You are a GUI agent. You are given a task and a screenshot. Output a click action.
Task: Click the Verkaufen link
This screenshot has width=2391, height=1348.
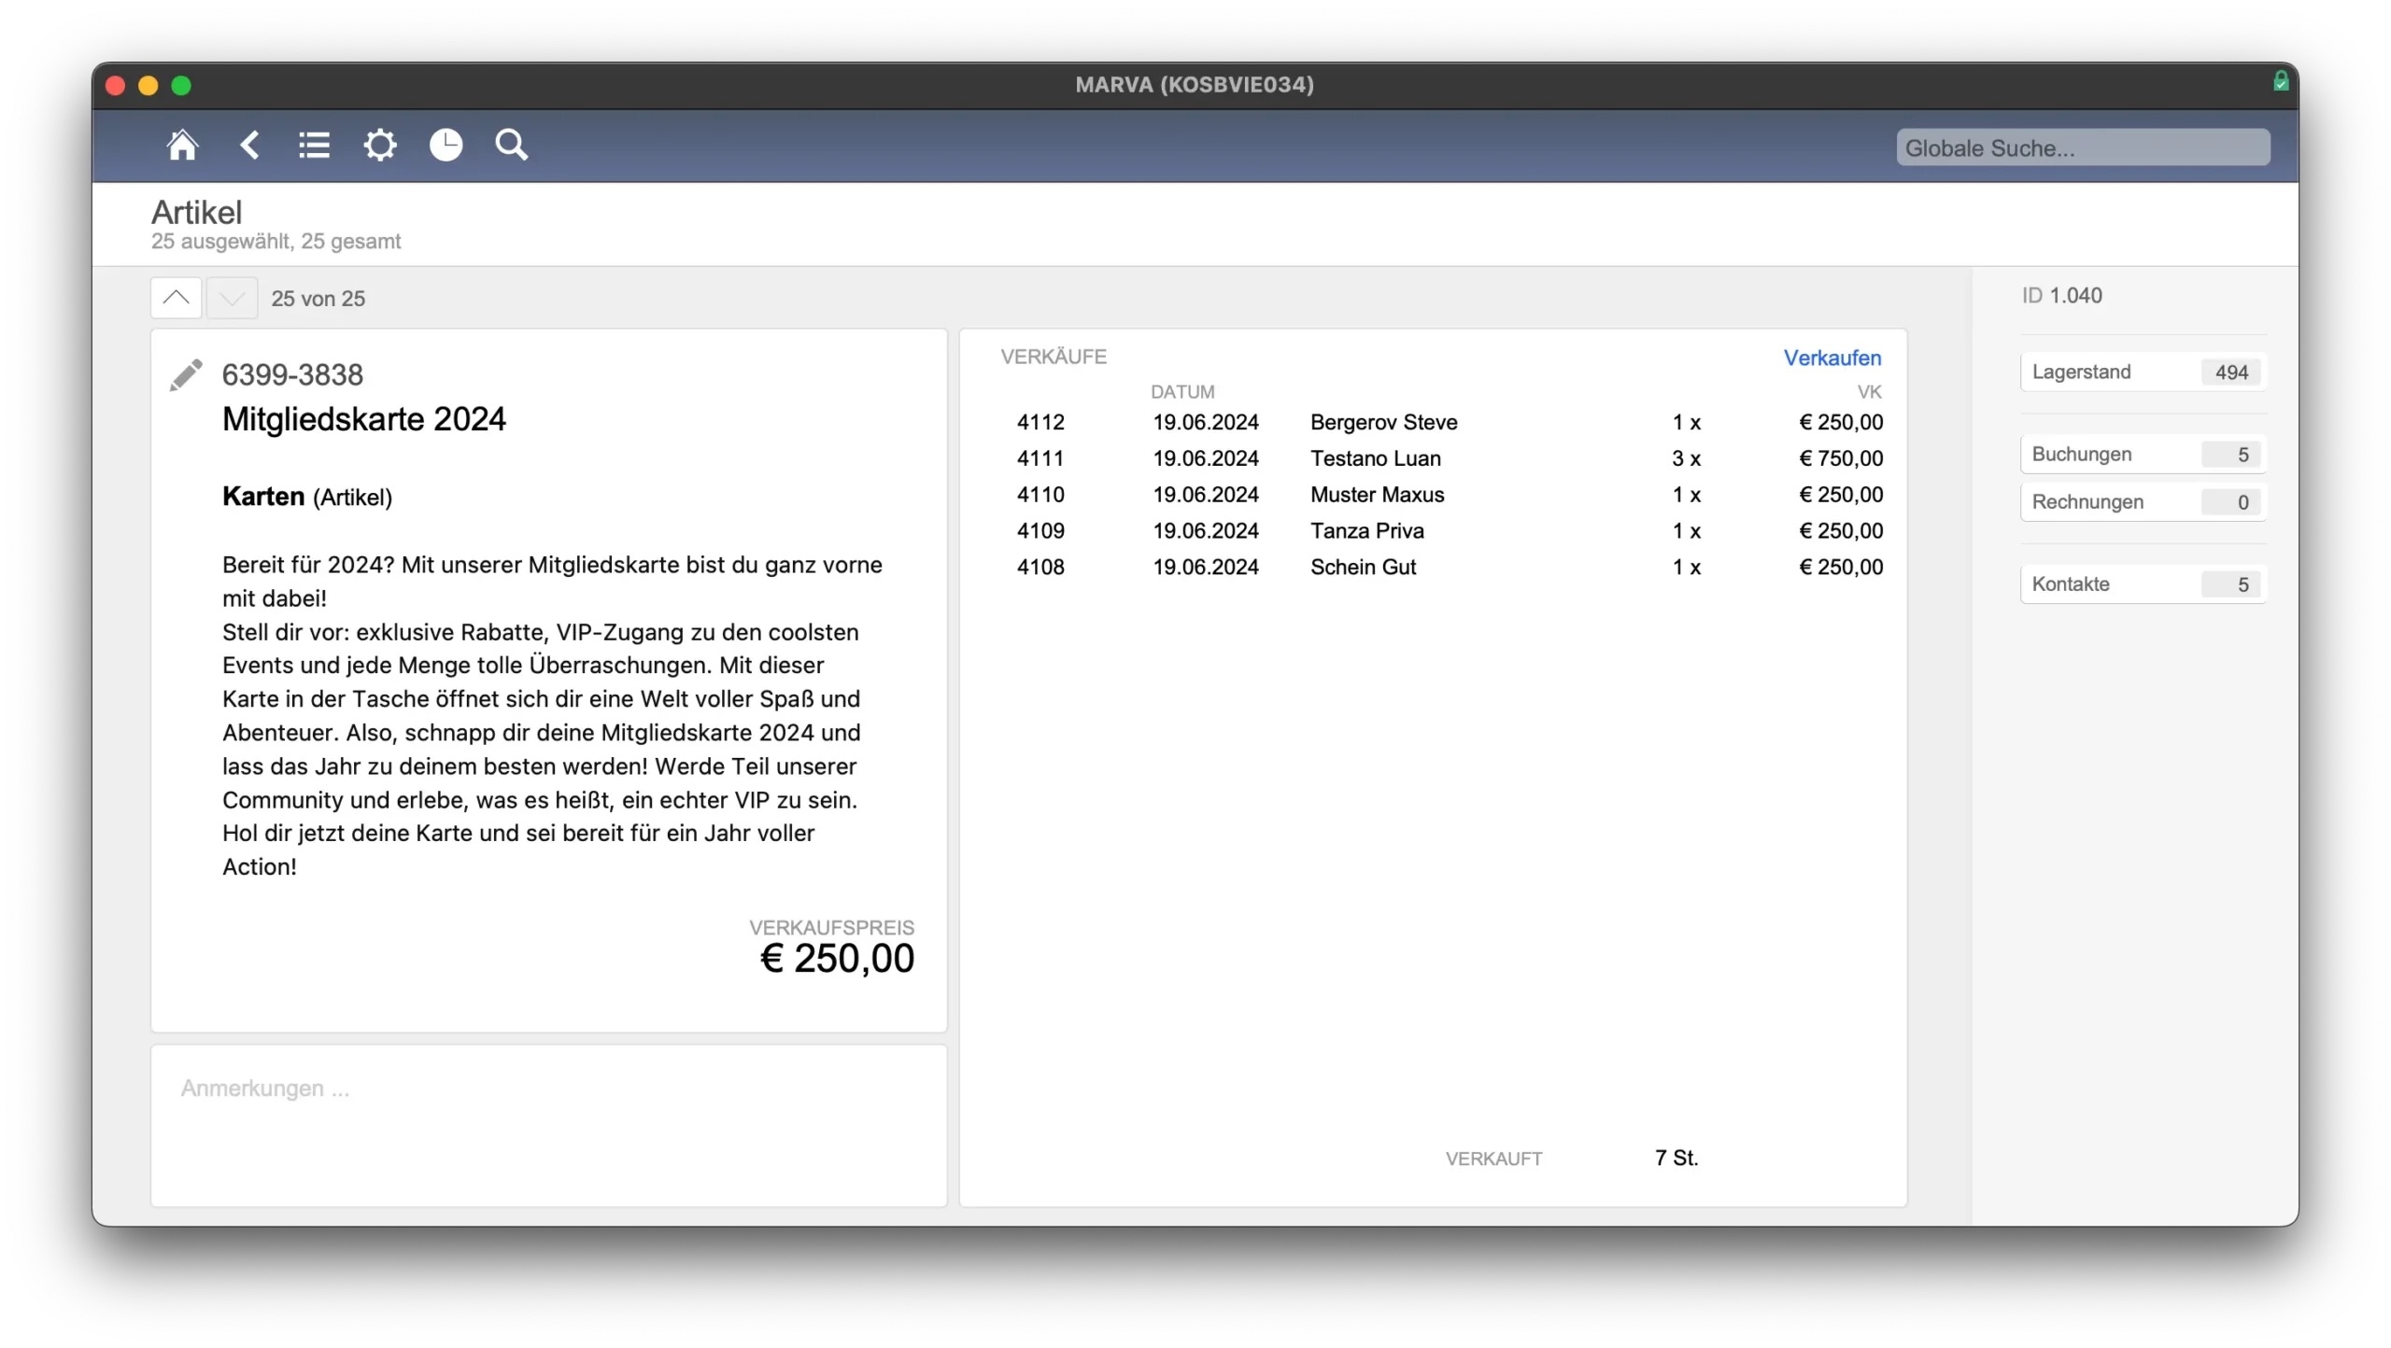pos(1832,358)
